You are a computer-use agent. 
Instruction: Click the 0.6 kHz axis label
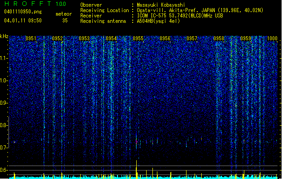[4, 170]
